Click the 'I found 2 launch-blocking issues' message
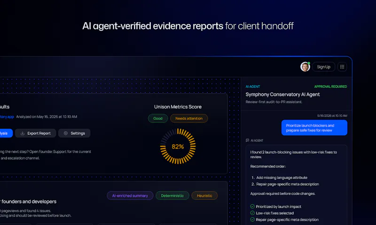This screenshot has height=225, width=376. tap(293, 155)
